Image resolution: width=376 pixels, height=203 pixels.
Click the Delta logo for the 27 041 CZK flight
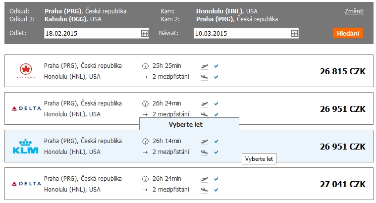tap(26, 184)
